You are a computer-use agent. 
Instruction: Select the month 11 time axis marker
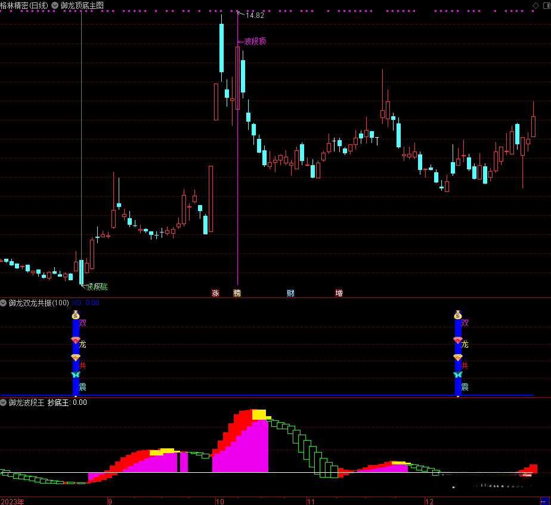[x=310, y=501]
